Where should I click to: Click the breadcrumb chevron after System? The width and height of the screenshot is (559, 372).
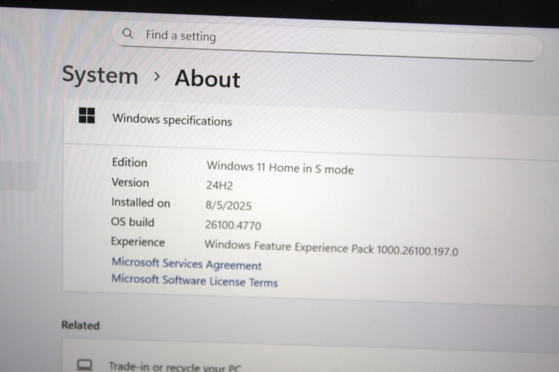click(x=157, y=76)
